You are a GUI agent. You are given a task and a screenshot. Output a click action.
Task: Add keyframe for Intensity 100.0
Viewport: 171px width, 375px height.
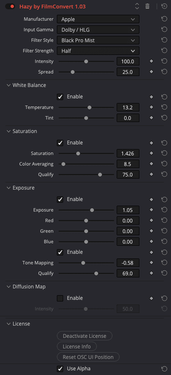point(151,61)
